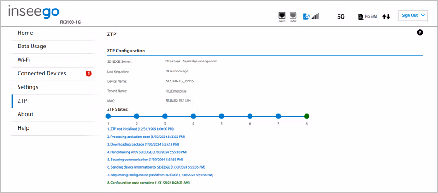
Task: Click '4. Handshaking with SD EDGE' line
Action: (147, 152)
